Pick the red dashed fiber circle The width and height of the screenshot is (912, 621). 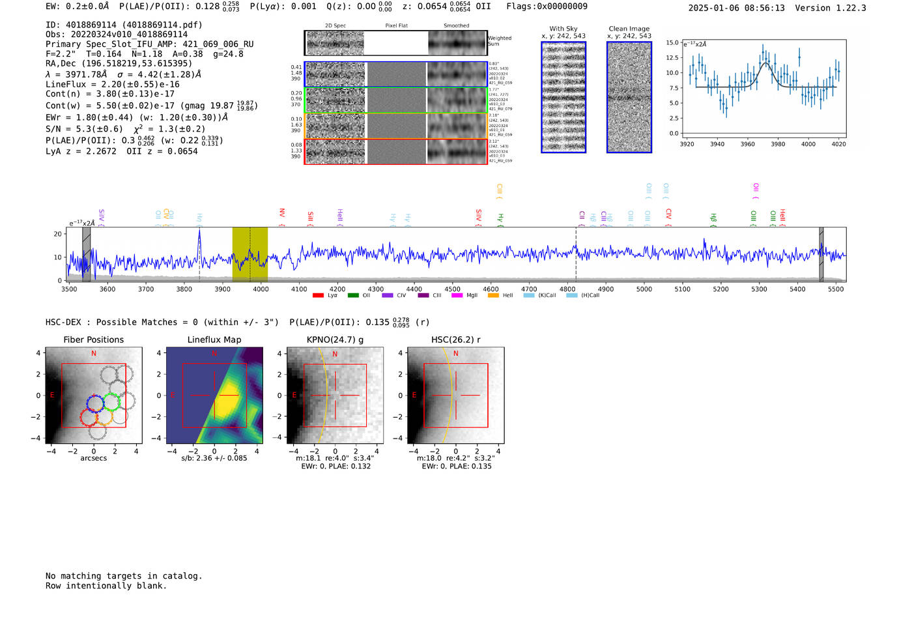[89, 417]
